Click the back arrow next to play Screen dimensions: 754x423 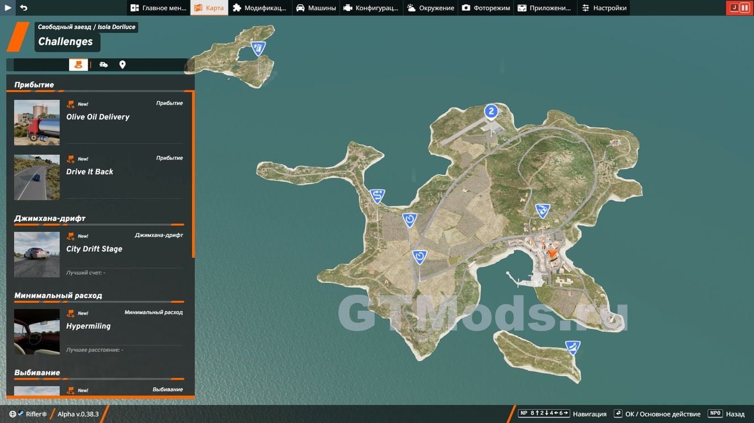coord(23,8)
